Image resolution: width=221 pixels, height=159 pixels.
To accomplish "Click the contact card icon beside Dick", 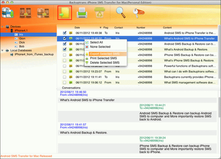I will pos(16,43).
